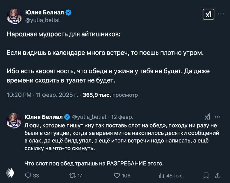The width and height of the screenshot is (230, 183).
Task: Open Grok explanation for the main post
Action: 208,14
